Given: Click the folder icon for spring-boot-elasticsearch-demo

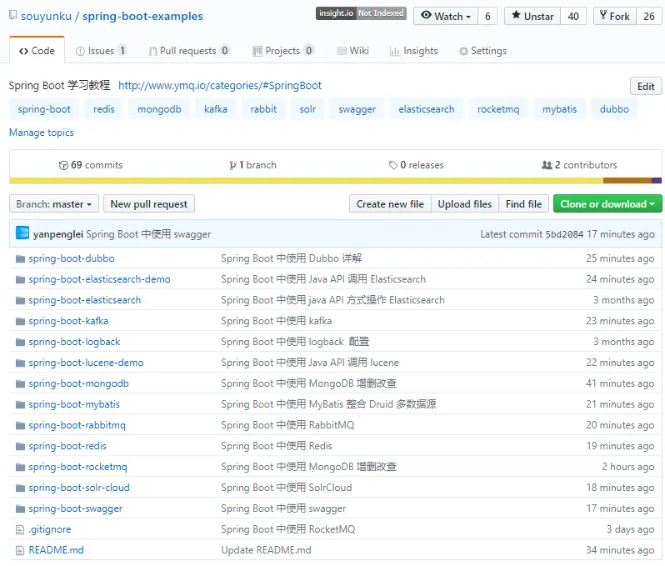Looking at the screenshot, I should click(x=20, y=279).
